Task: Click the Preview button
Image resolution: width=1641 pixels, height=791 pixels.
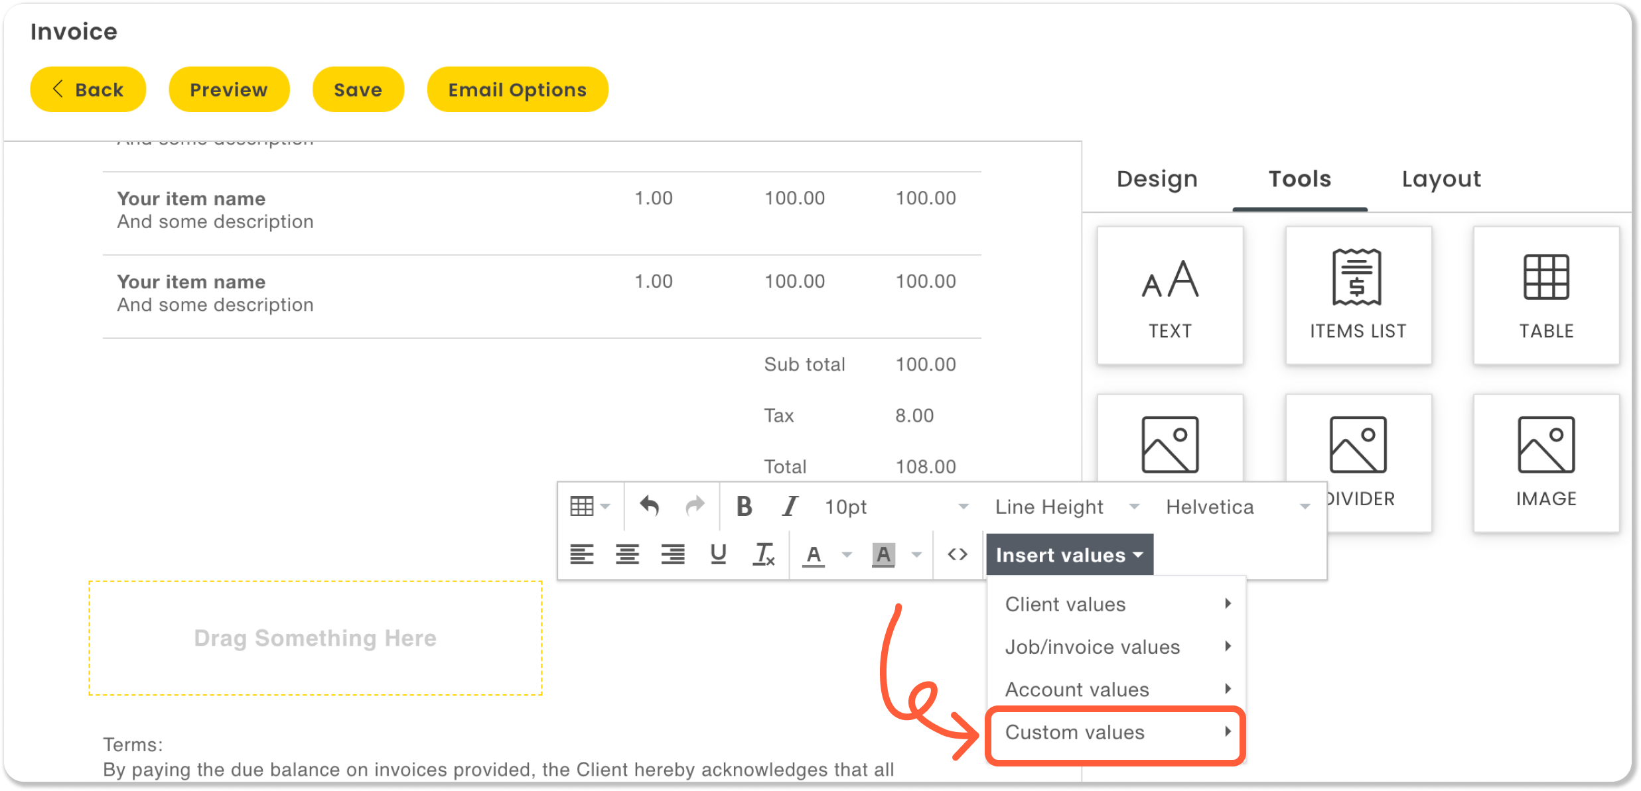Action: click(x=229, y=90)
